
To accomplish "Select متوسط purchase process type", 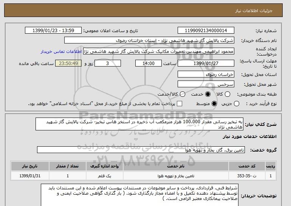I will 214,104.
